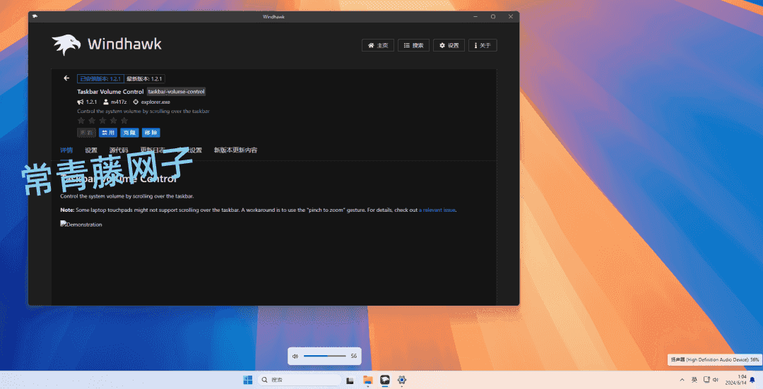This screenshot has width=763, height=389.
Task: Click the 英 input method indicator
Action: (694, 380)
